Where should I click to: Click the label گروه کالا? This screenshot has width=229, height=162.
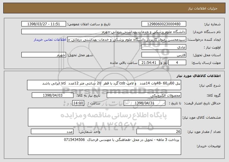tap(214, 95)
